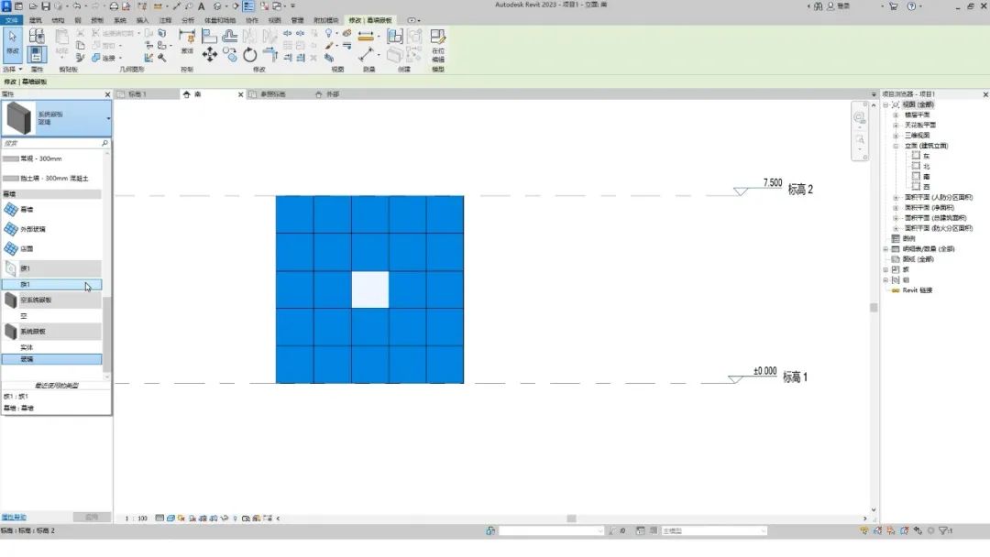This screenshot has width=990, height=557.
Task: Click the 属性帮助 (Properties help) link
Action: 14,518
